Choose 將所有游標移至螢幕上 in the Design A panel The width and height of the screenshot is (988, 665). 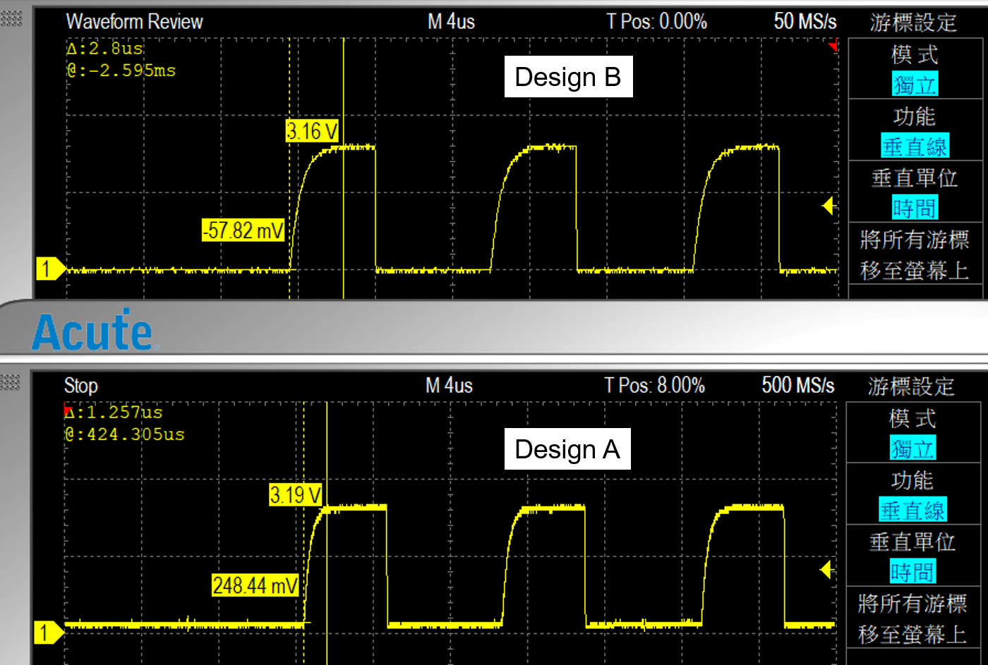pos(912,618)
